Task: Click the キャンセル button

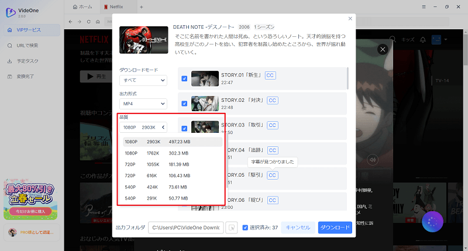Action: [x=298, y=228]
